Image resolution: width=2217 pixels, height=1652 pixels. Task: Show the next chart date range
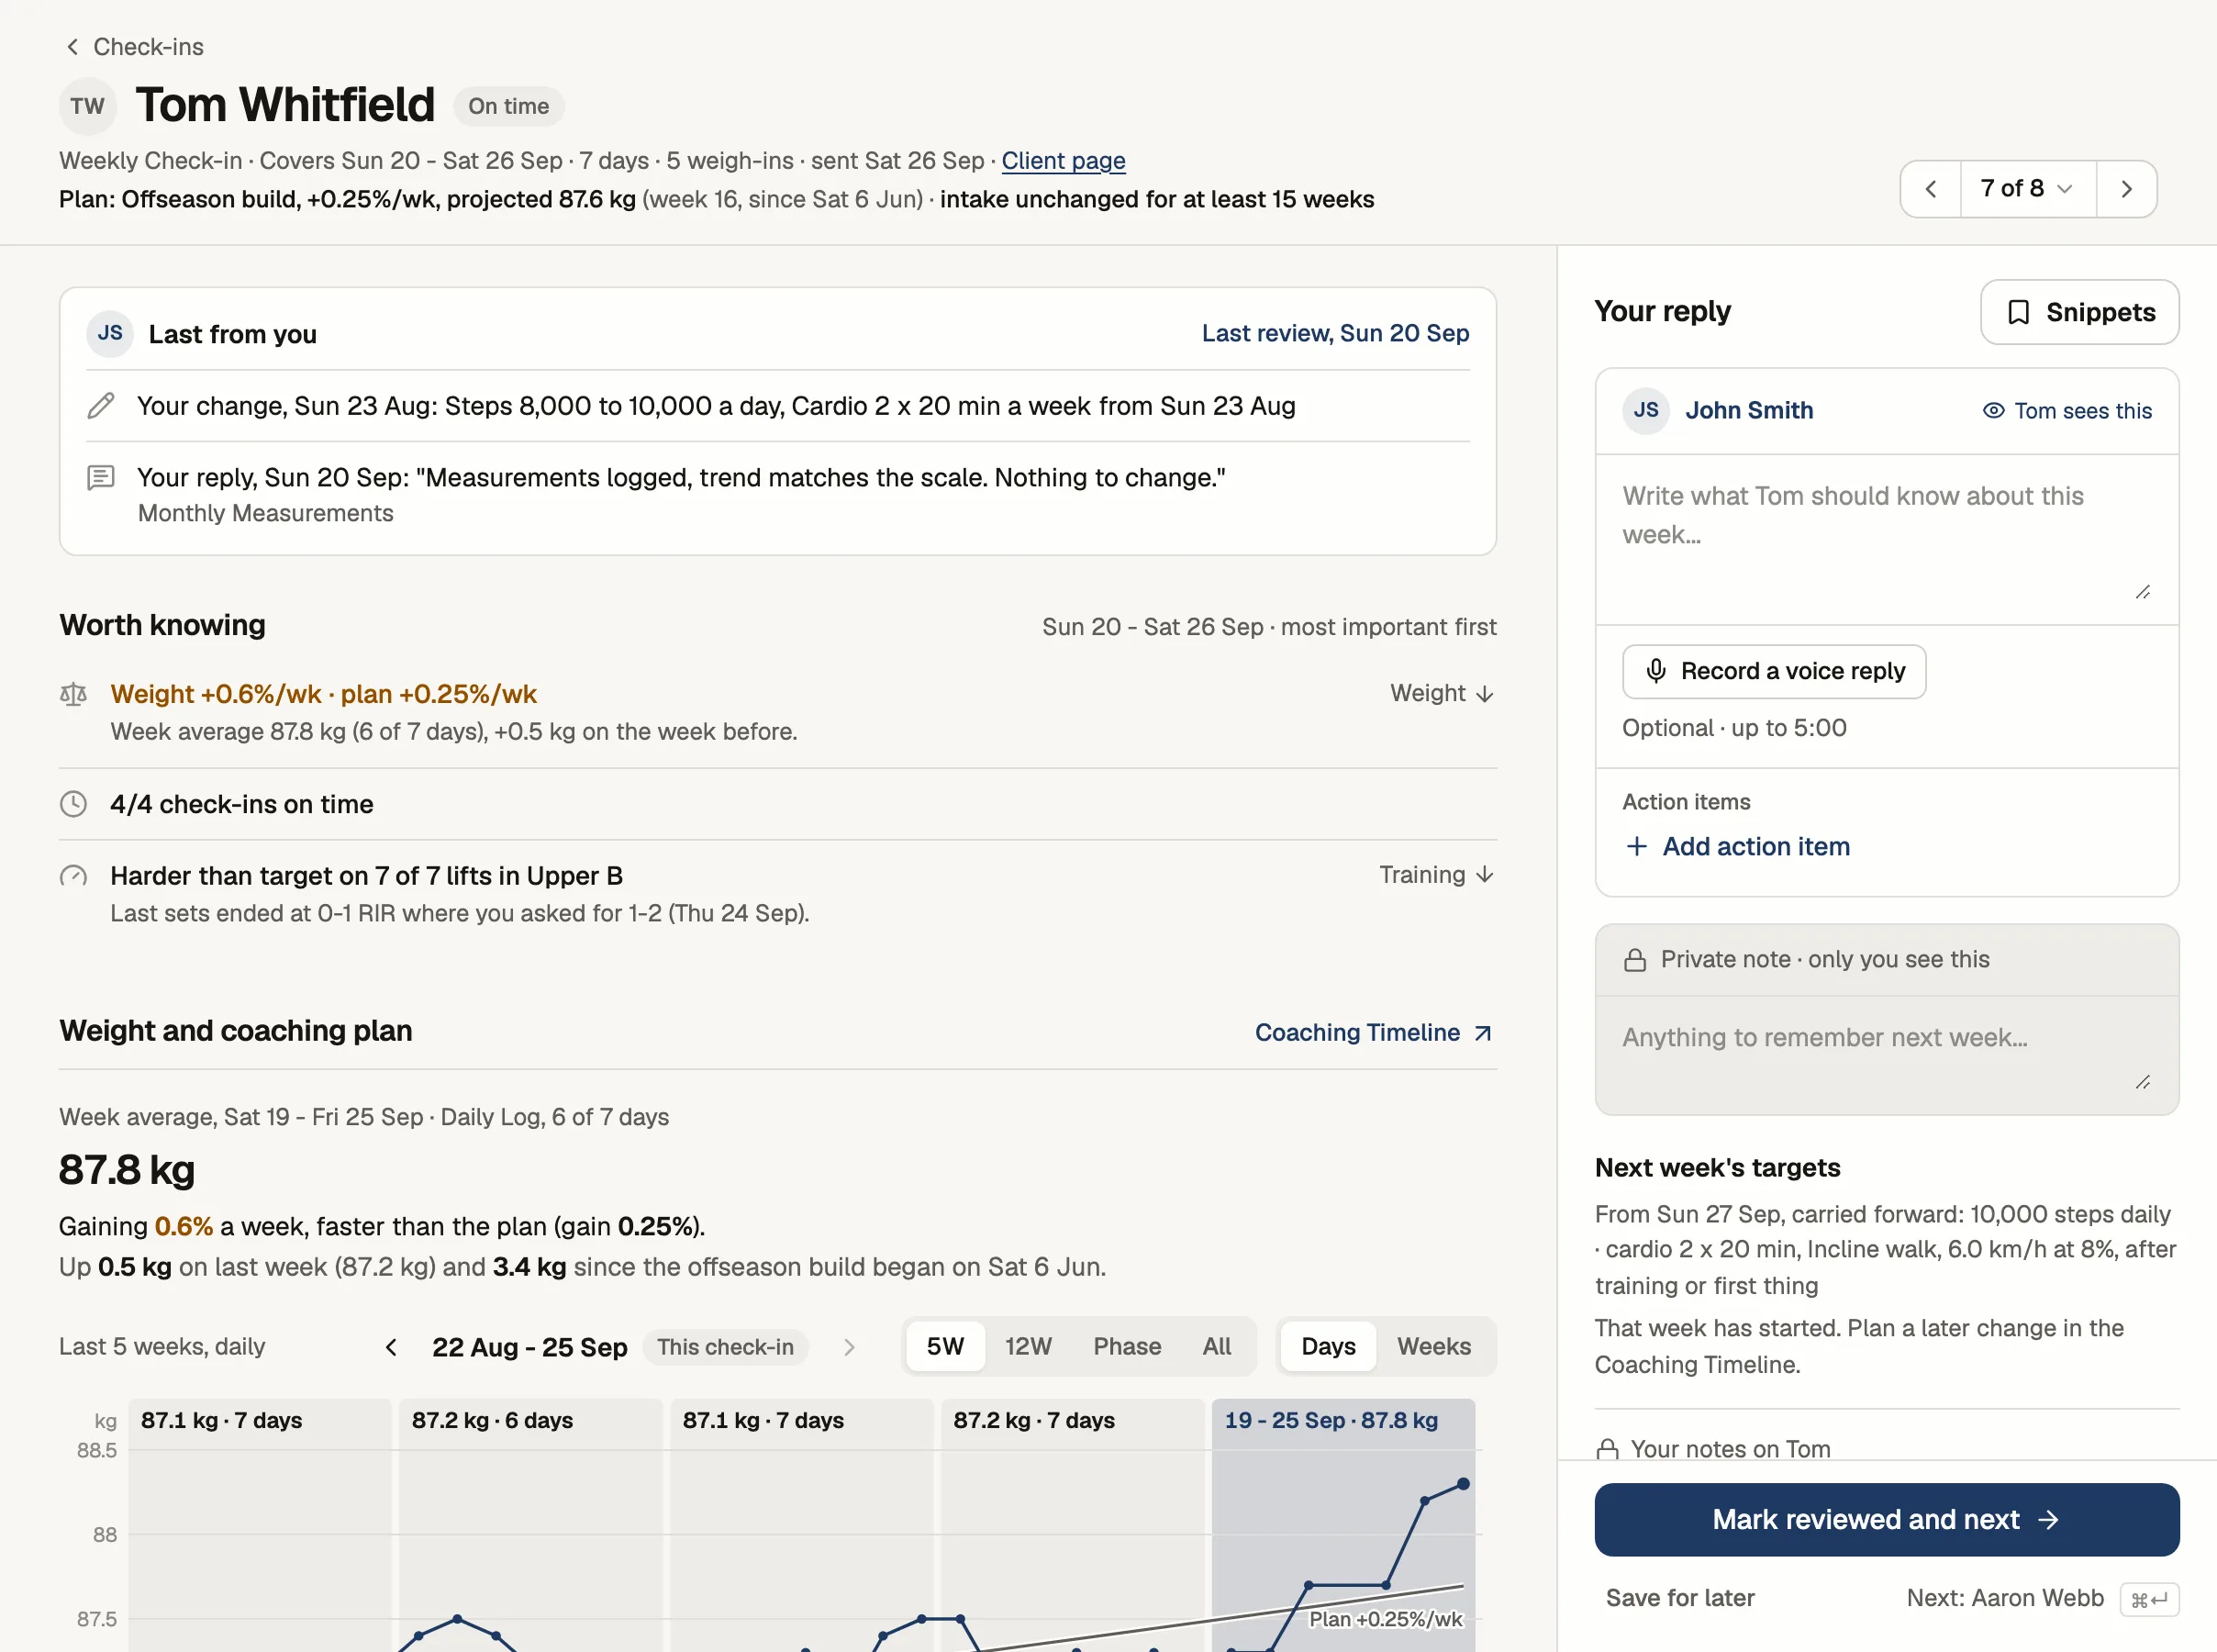[849, 1348]
